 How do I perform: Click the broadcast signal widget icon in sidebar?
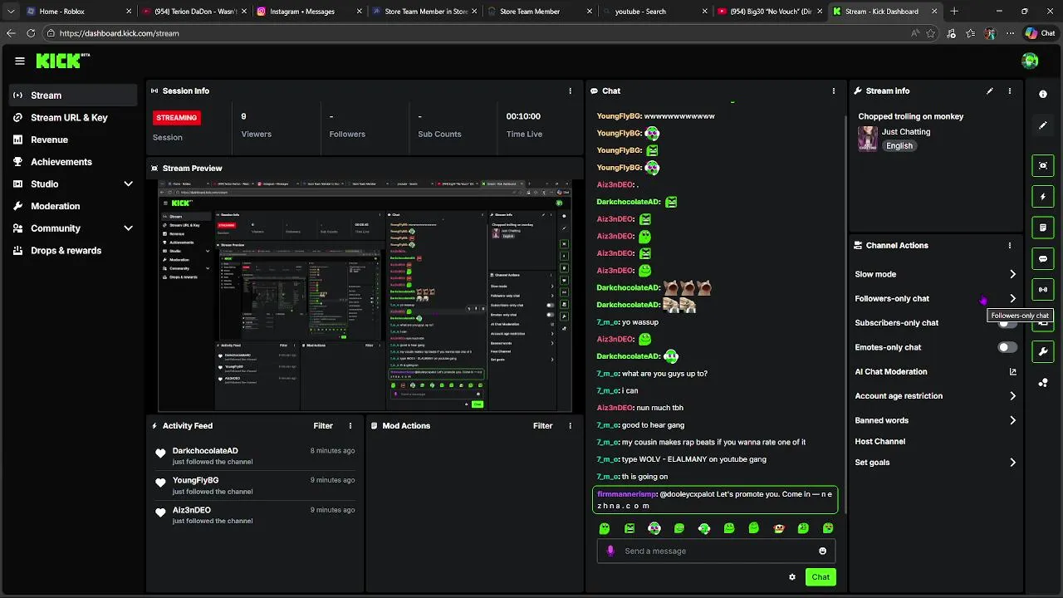point(1043,290)
